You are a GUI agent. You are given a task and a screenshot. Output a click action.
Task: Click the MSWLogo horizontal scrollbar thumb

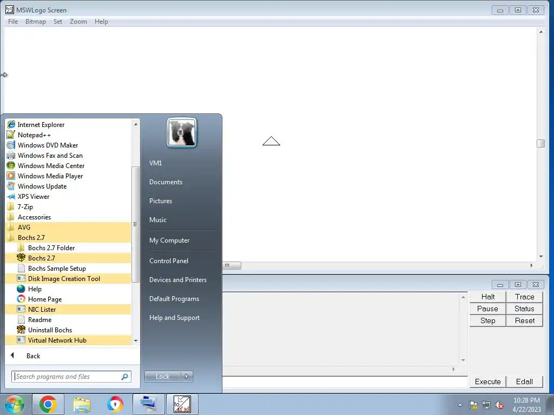[x=232, y=265]
